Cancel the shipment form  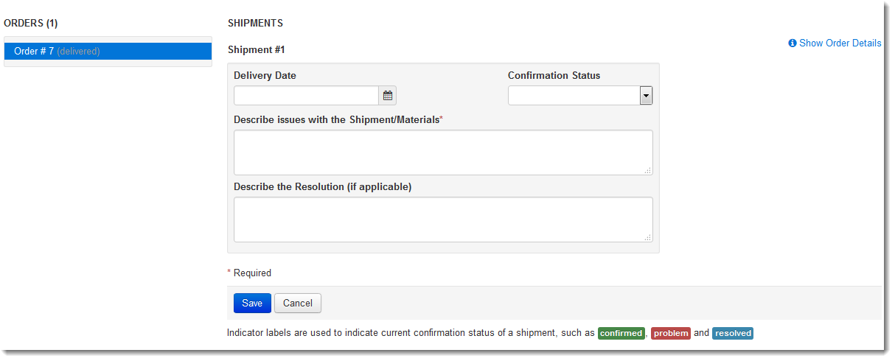298,303
